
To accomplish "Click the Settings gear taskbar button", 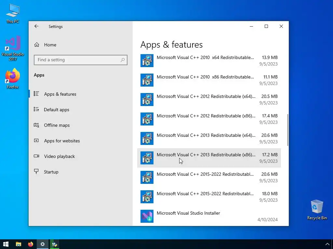I will tap(43, 244).
